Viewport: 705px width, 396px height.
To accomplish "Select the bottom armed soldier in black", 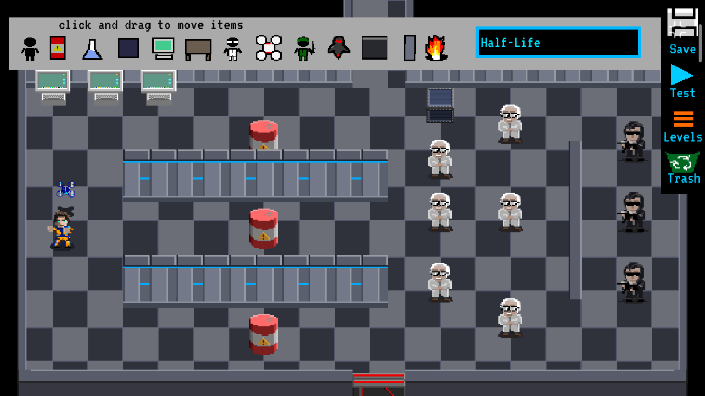I will pyautogui.click(x=633, y=282).
